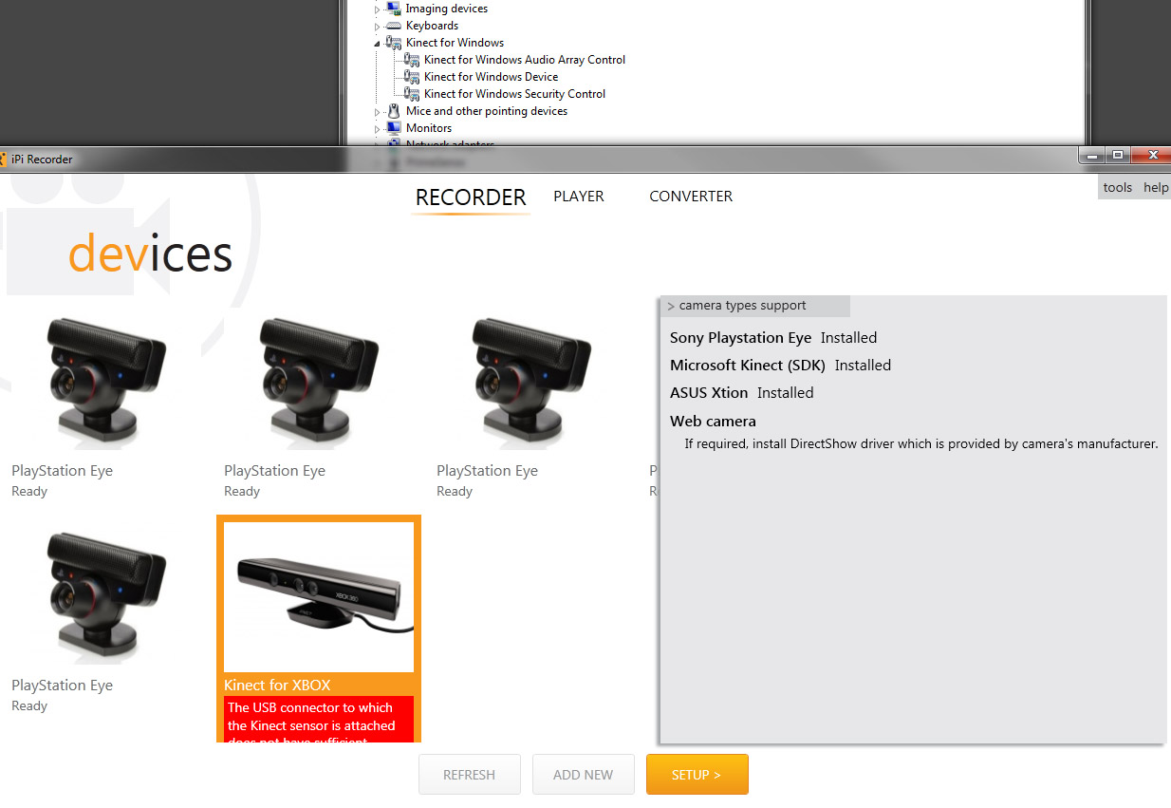Select the PlayStation Eye directly above the Kinect card

[x=319, y=382]
